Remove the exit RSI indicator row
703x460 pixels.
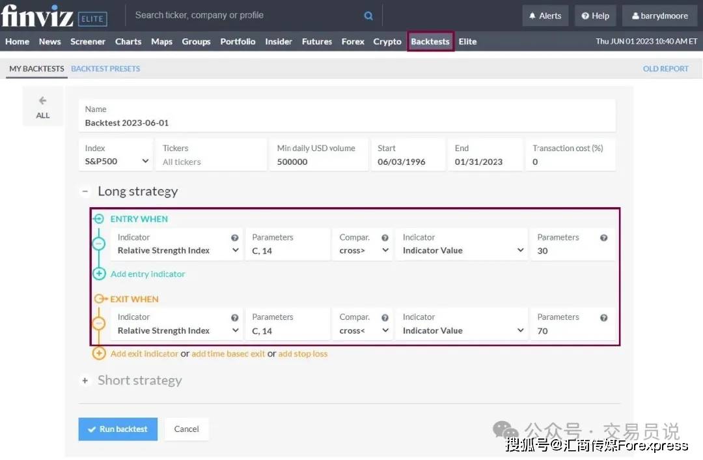[99, 324]
